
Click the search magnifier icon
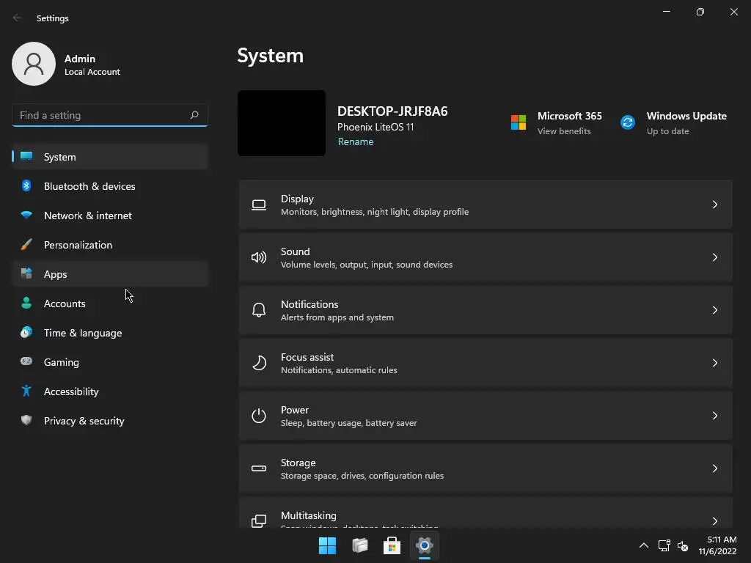click(194, 115)
